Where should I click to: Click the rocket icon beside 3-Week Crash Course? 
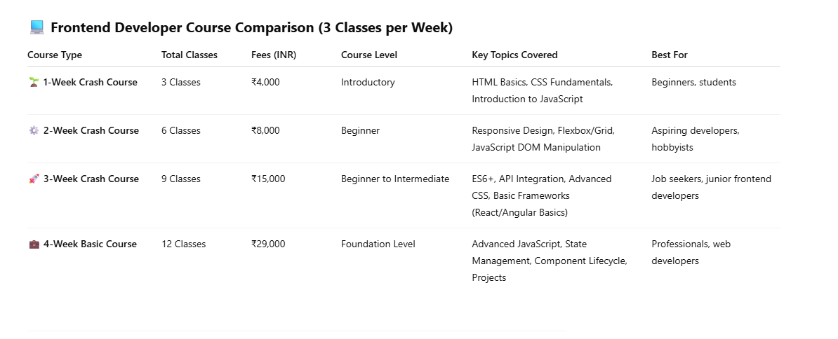34,179
